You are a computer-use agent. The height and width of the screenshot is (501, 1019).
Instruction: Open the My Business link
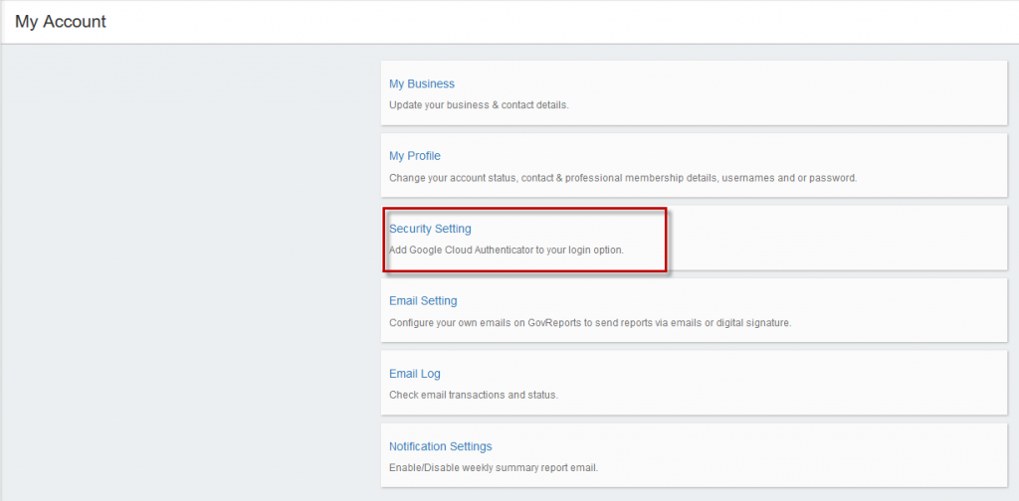[422, 83]
